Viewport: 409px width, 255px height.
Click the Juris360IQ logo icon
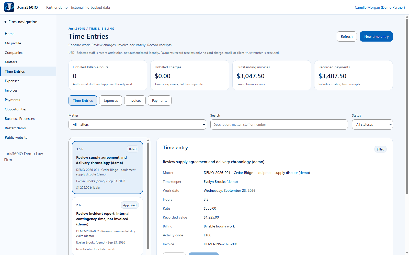9,7
